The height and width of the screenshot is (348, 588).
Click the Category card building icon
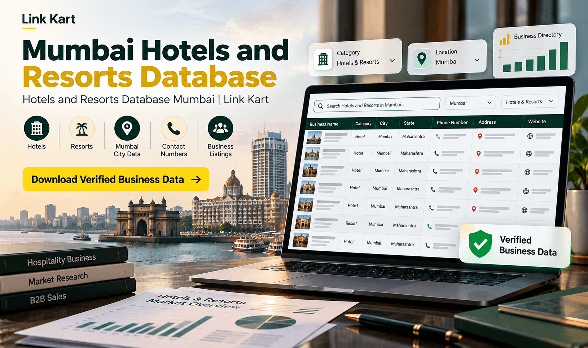[x=323, y=59]
